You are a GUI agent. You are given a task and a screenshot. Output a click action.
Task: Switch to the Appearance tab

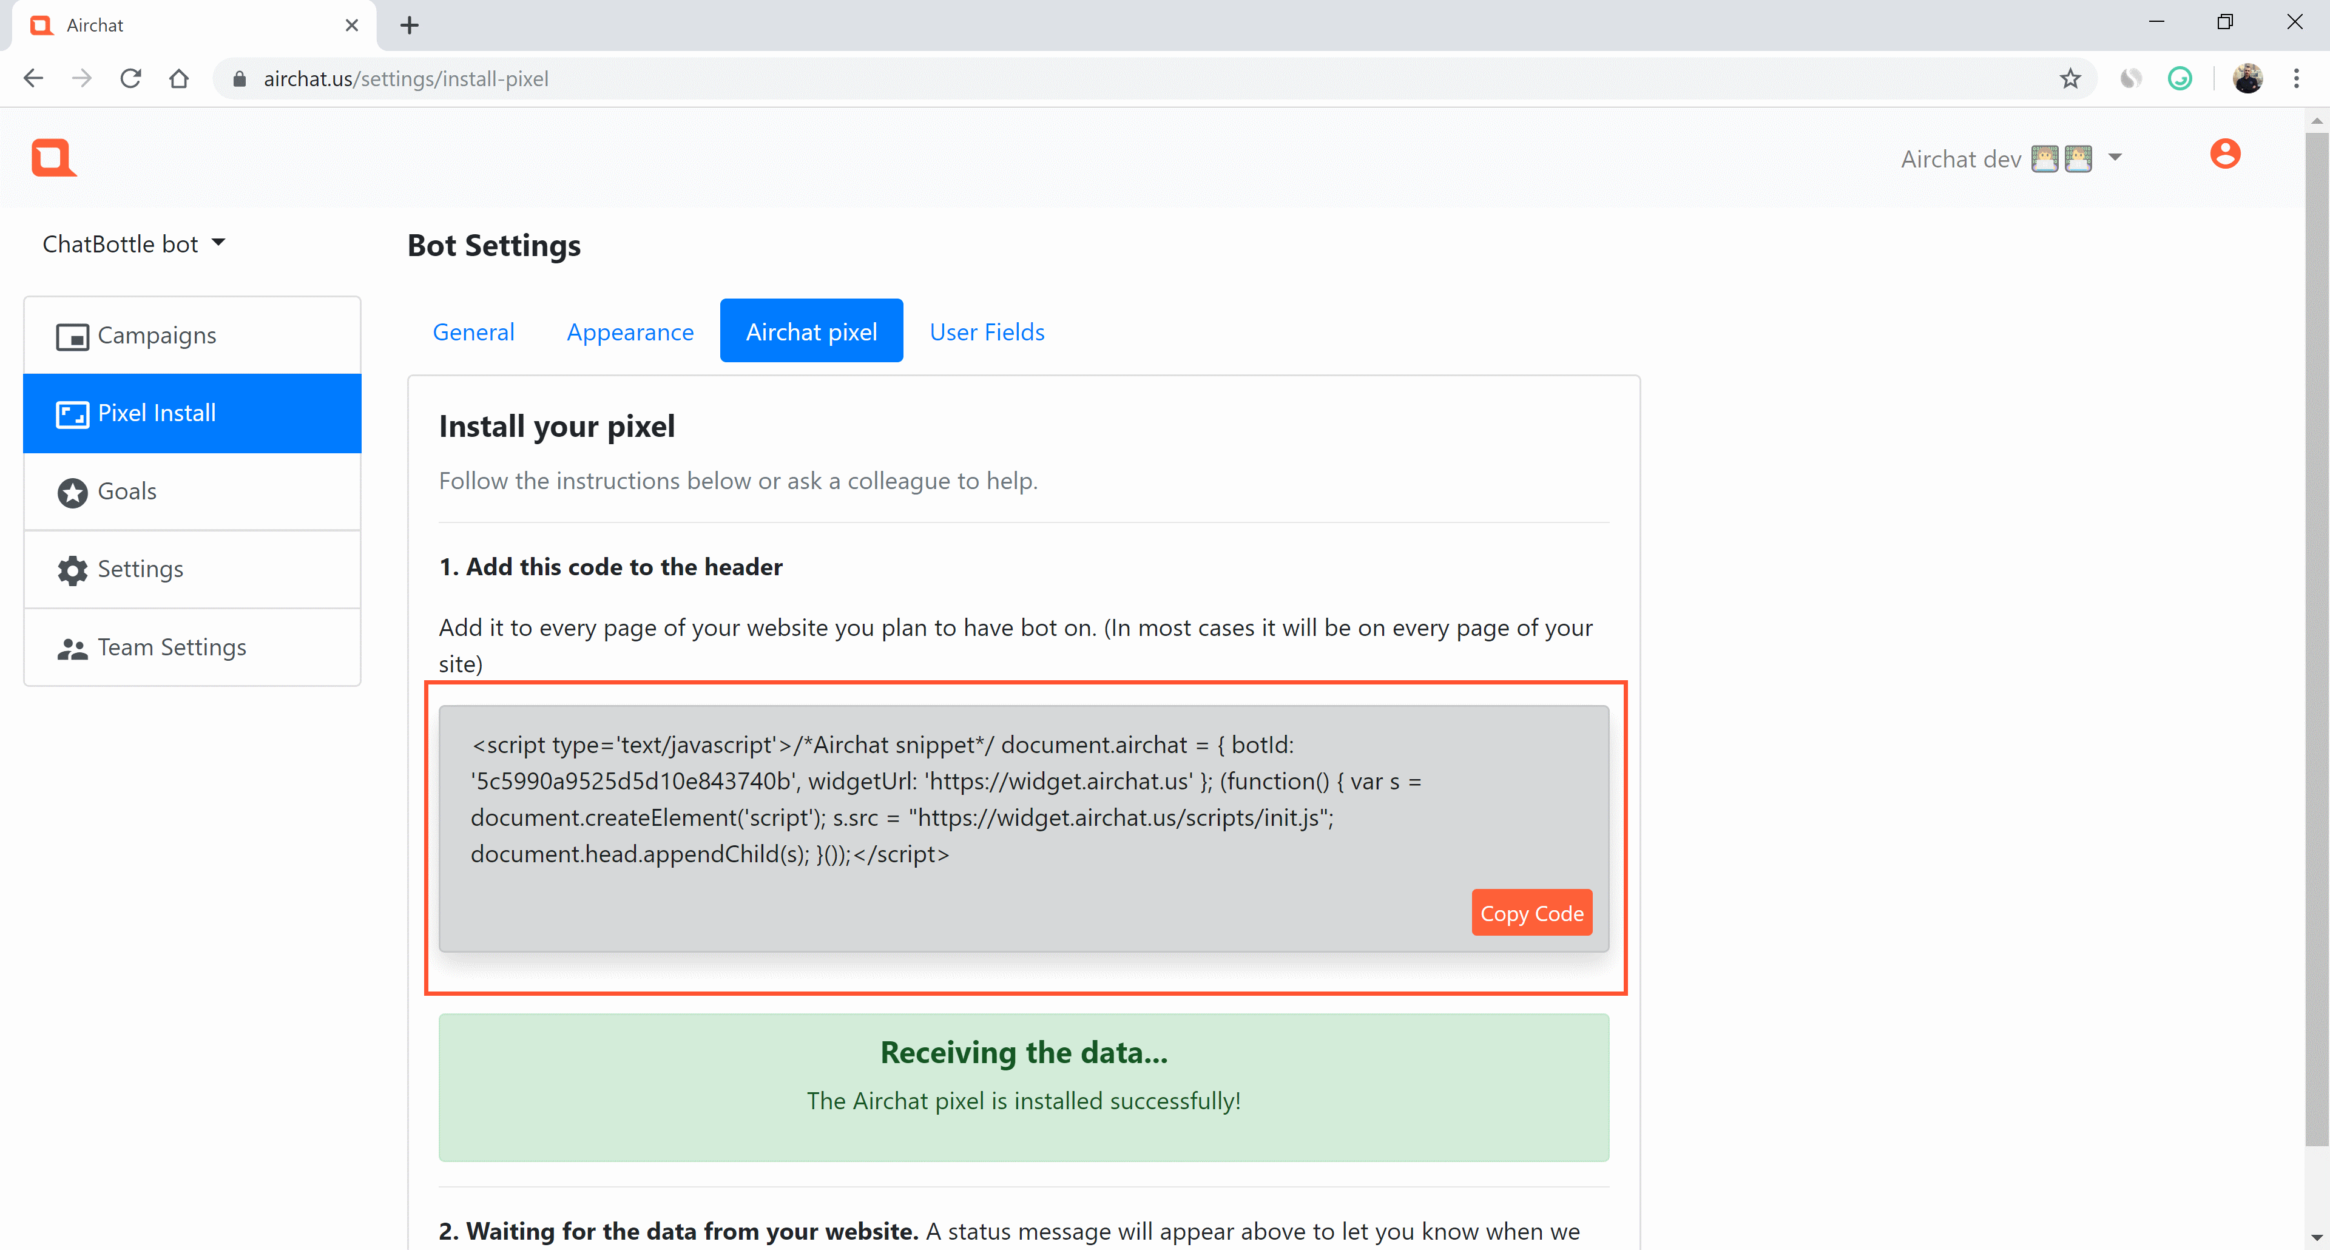tap(630, 332)
